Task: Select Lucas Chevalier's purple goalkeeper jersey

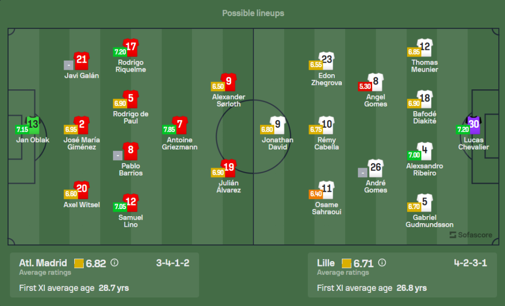Action: [x=474, y=125]
